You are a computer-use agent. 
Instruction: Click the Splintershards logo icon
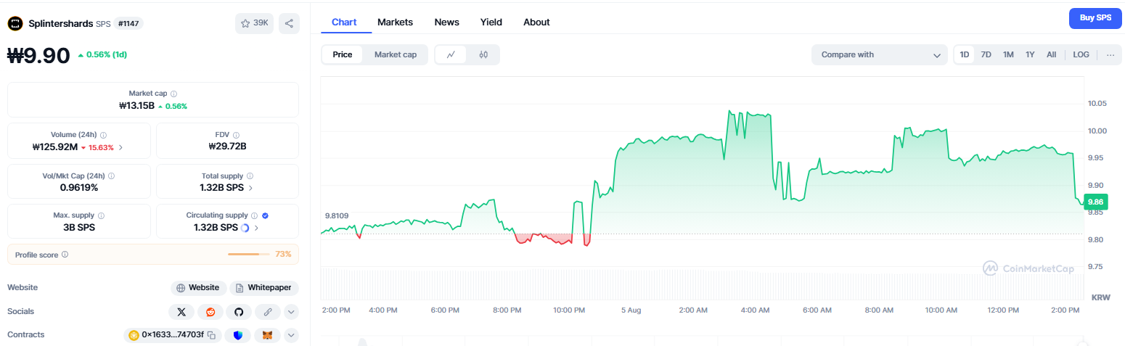pos(15,23)
